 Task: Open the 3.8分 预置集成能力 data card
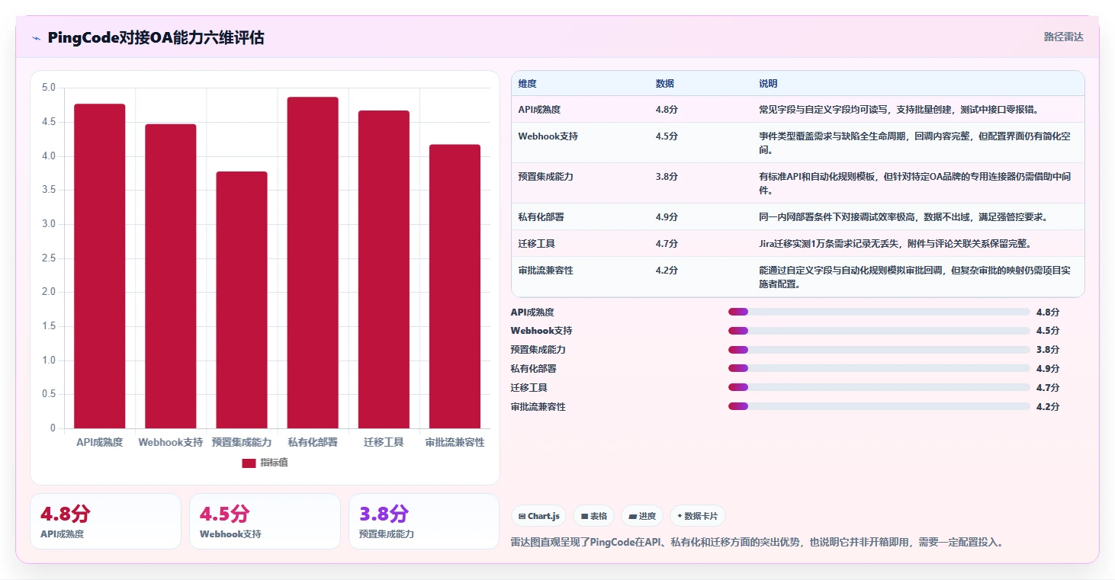pyautogui.click(x=424, y=521)
